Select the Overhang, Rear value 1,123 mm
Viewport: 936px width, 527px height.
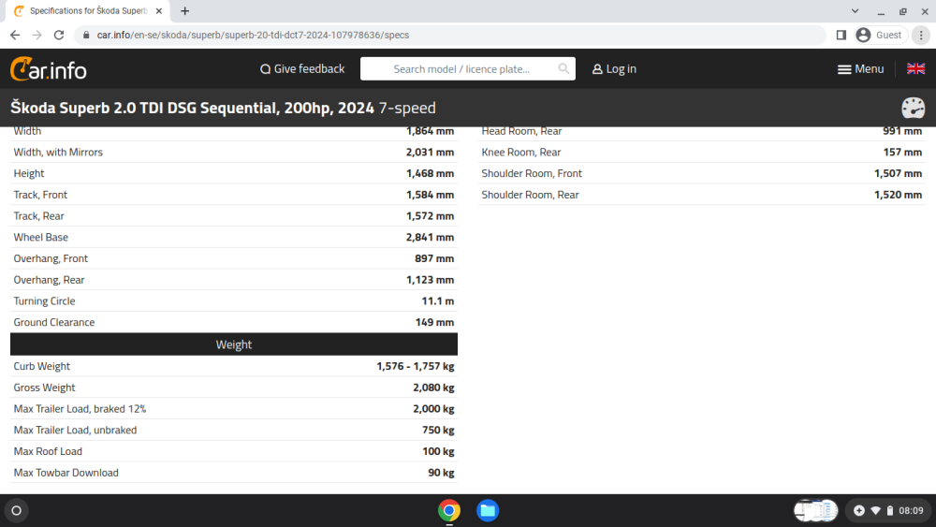point(430,280)
